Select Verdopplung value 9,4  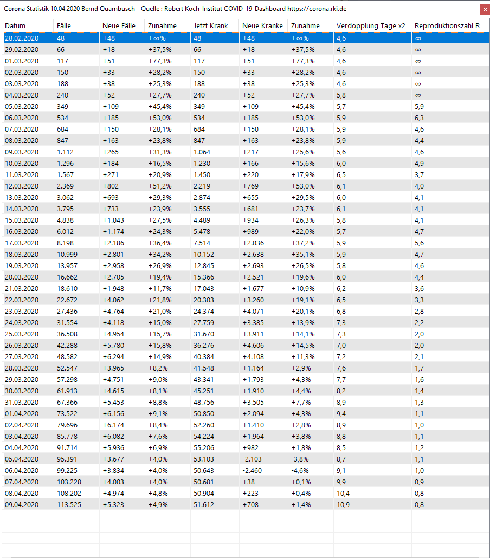click(341, 414)
